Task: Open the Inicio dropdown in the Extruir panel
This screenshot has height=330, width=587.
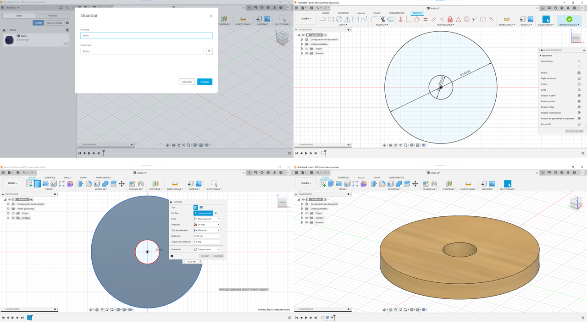Action: click(206, 219)
